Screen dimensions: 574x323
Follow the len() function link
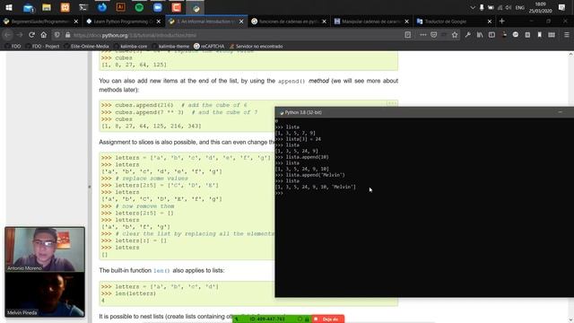161,271
